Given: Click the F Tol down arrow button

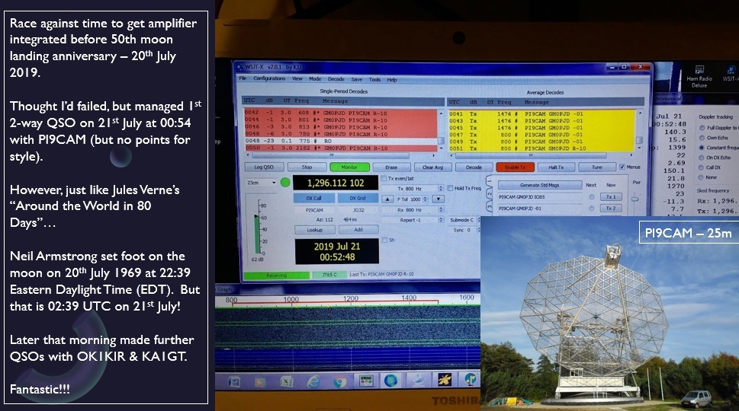Looking at the screenshot, I should tap(439, 199).
